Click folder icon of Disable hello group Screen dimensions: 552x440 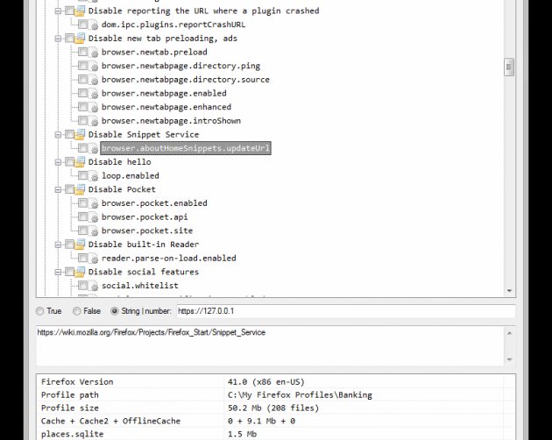(80, 161)
